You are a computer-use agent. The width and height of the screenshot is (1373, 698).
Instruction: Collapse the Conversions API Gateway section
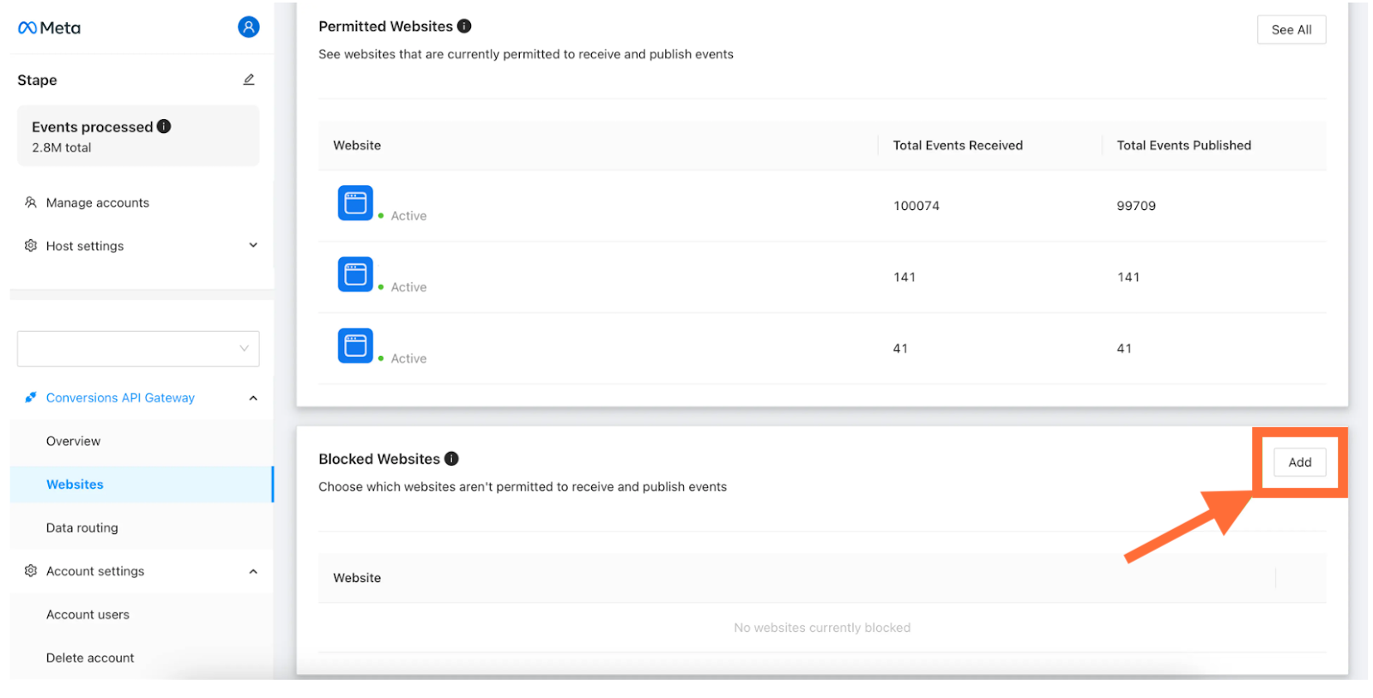[x=253, y=398]
